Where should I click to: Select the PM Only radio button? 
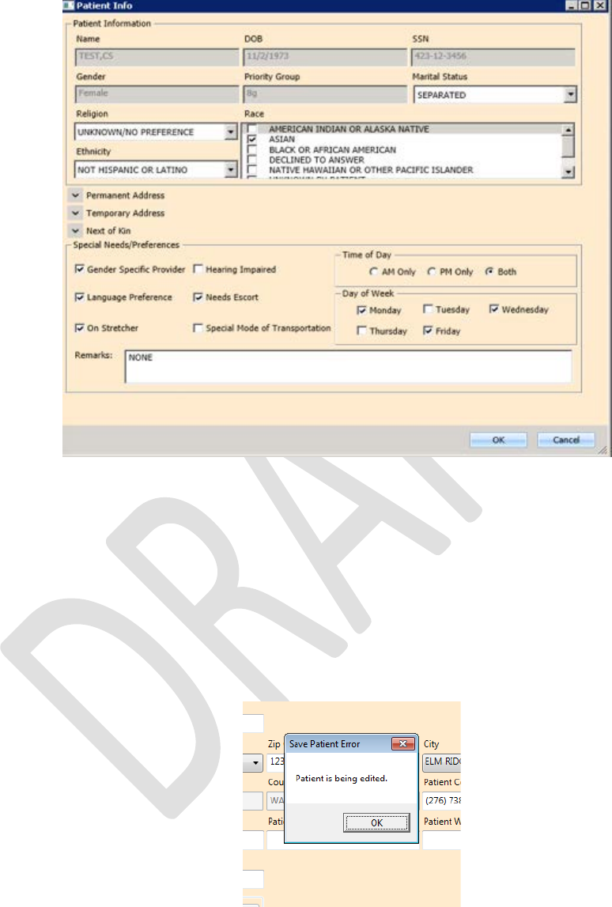pyautogui.click(x=432, y=271)
